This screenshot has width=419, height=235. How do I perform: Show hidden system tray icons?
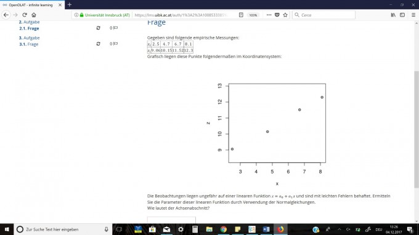click(x=339, y=229)
